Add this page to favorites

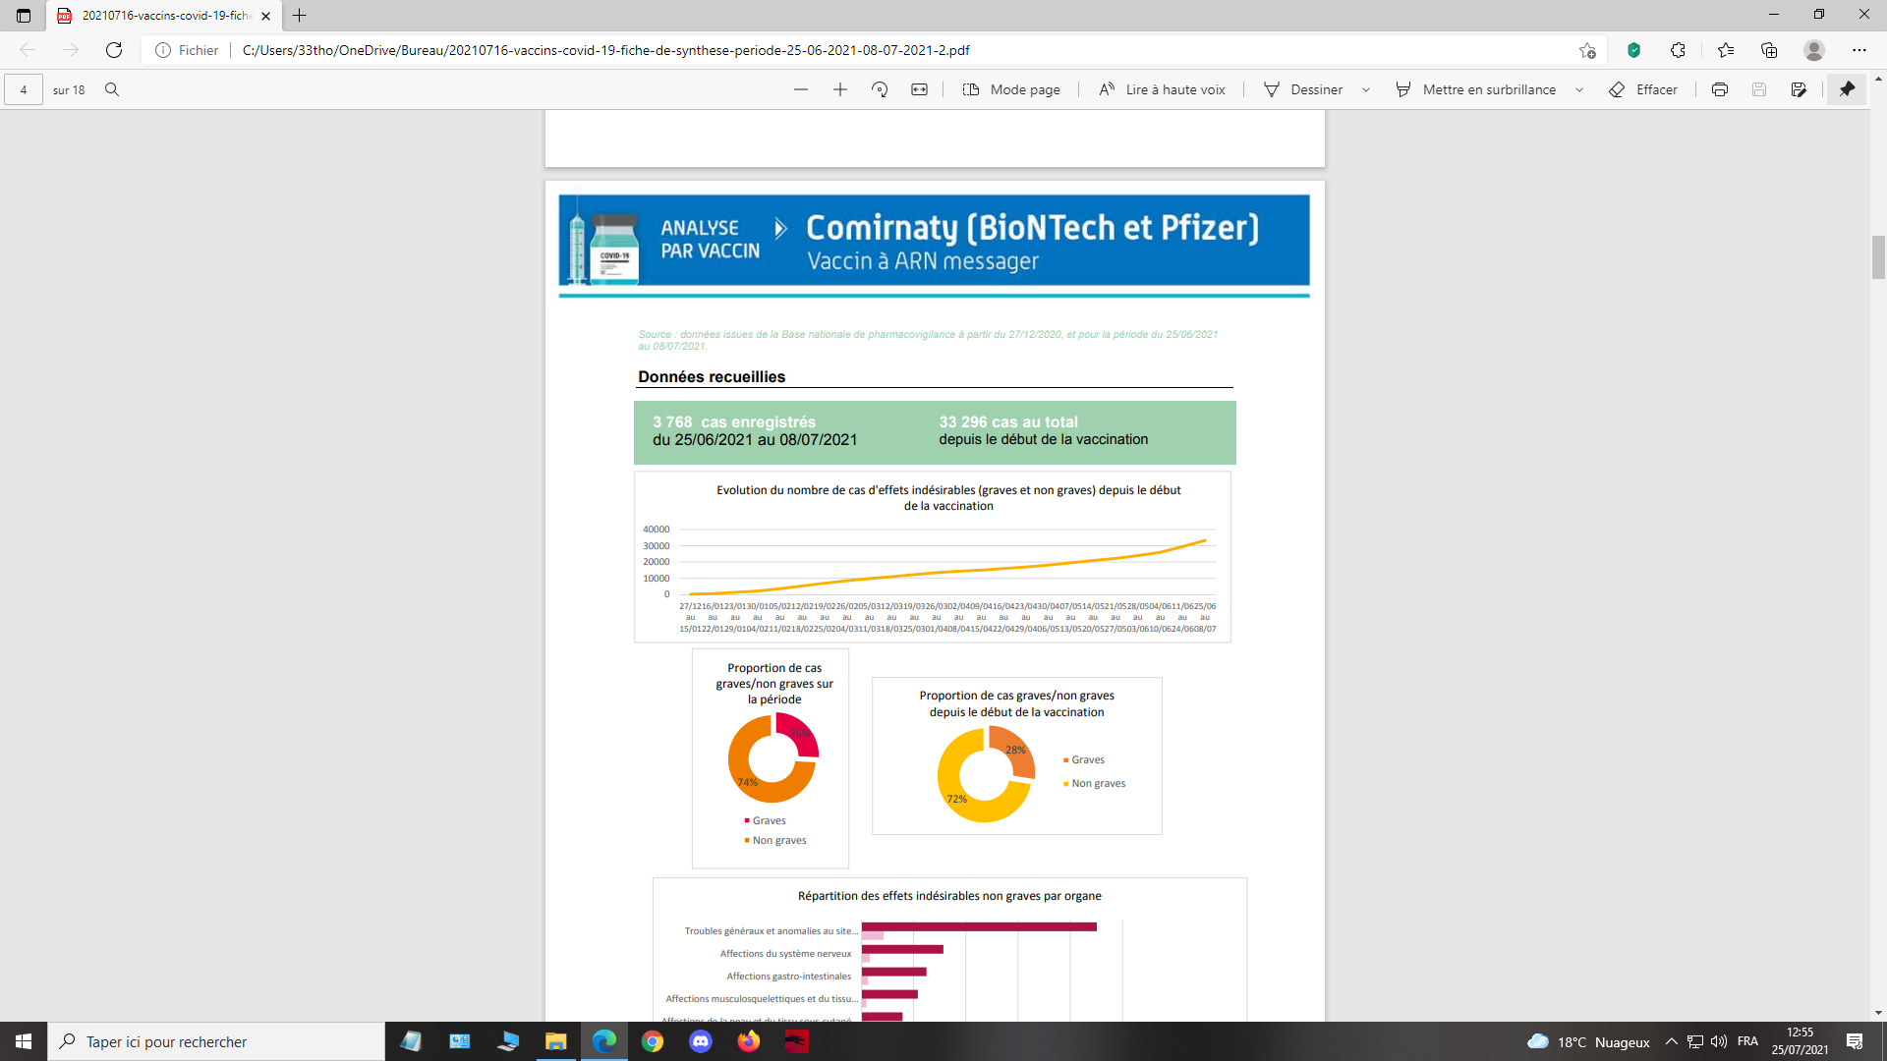[x=1587, y=50]
